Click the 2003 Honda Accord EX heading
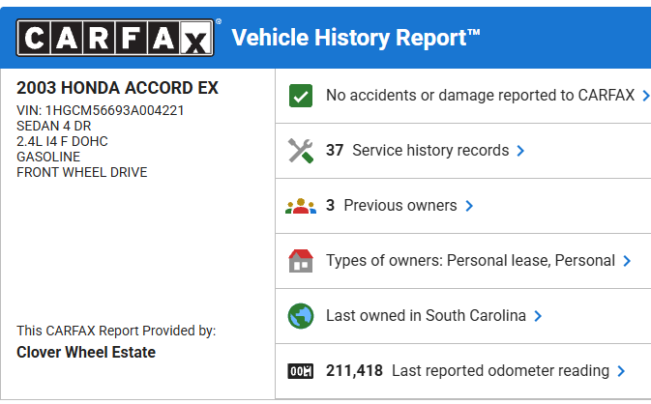Screen dimensions: 651x404 tap(117, 88)
